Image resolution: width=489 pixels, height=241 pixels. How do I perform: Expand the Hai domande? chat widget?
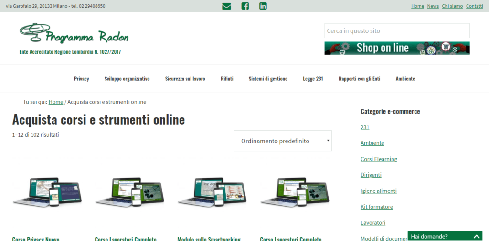click(445, 236)
